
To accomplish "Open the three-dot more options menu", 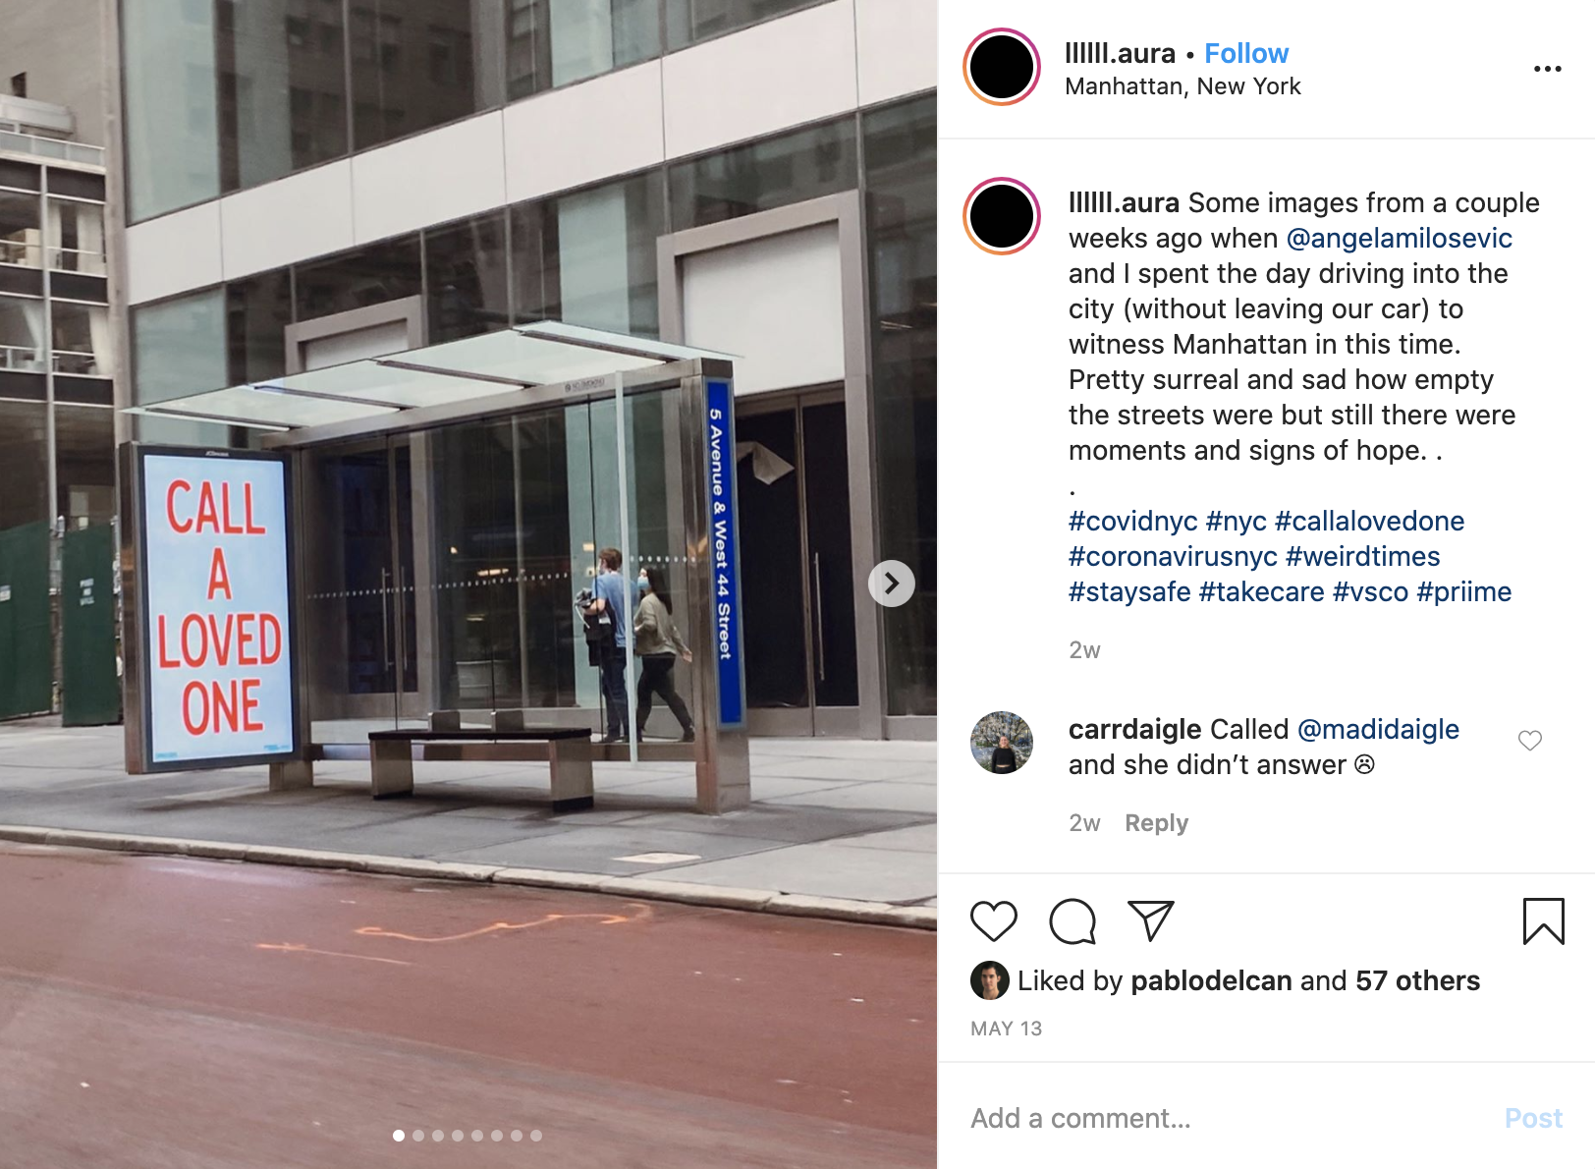I will point(1547,69).
